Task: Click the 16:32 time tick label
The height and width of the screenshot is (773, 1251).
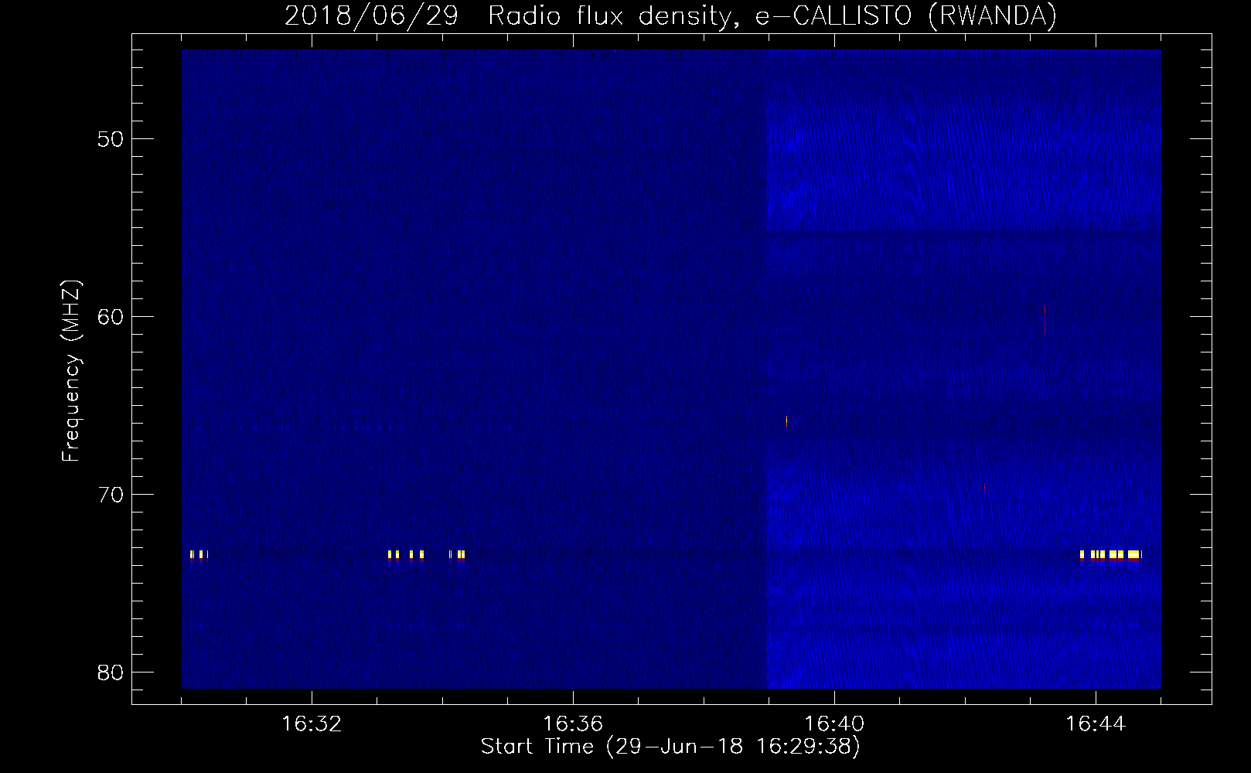Action: click(312, 724)
